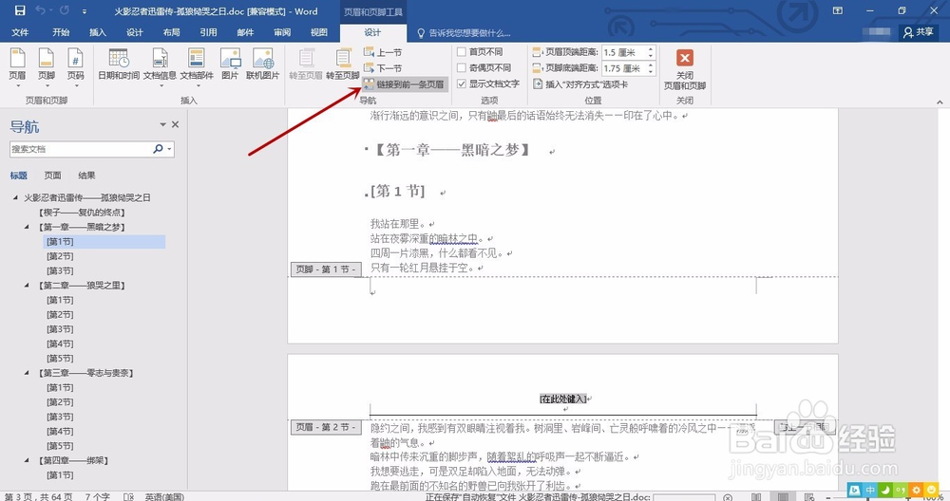Go to 下一节 (Next section)
This screenshot has height=501, width=950.
point(383,68)
